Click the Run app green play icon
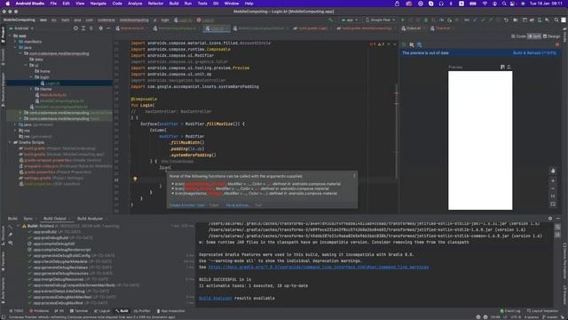568x320 pixels. tap(402, 20)
